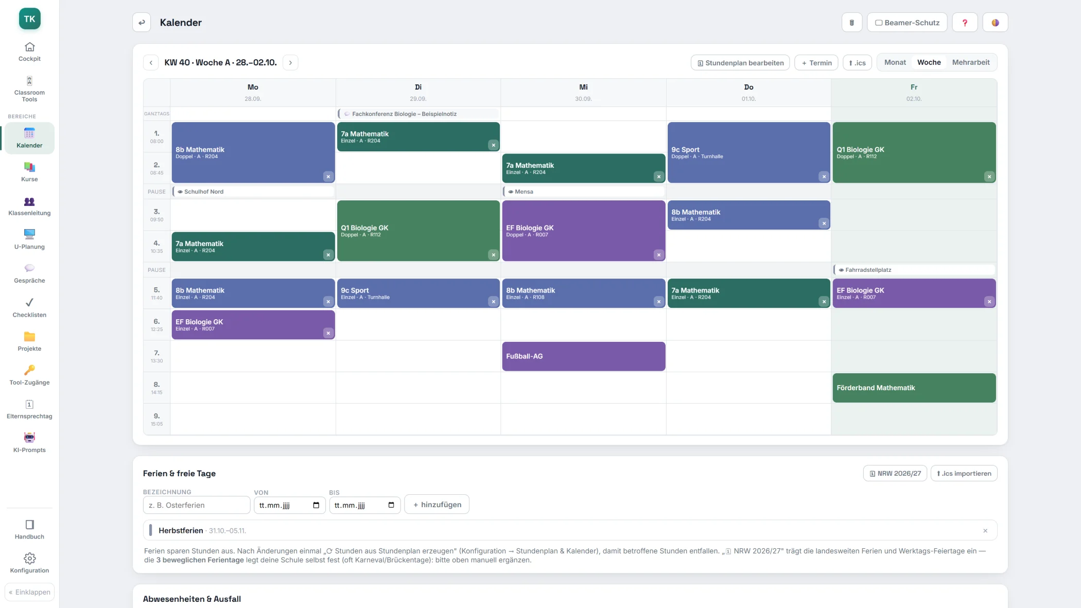The image size is (1081, 608).
Task: Click the Fr 02.10. day header
Action: 914,93
